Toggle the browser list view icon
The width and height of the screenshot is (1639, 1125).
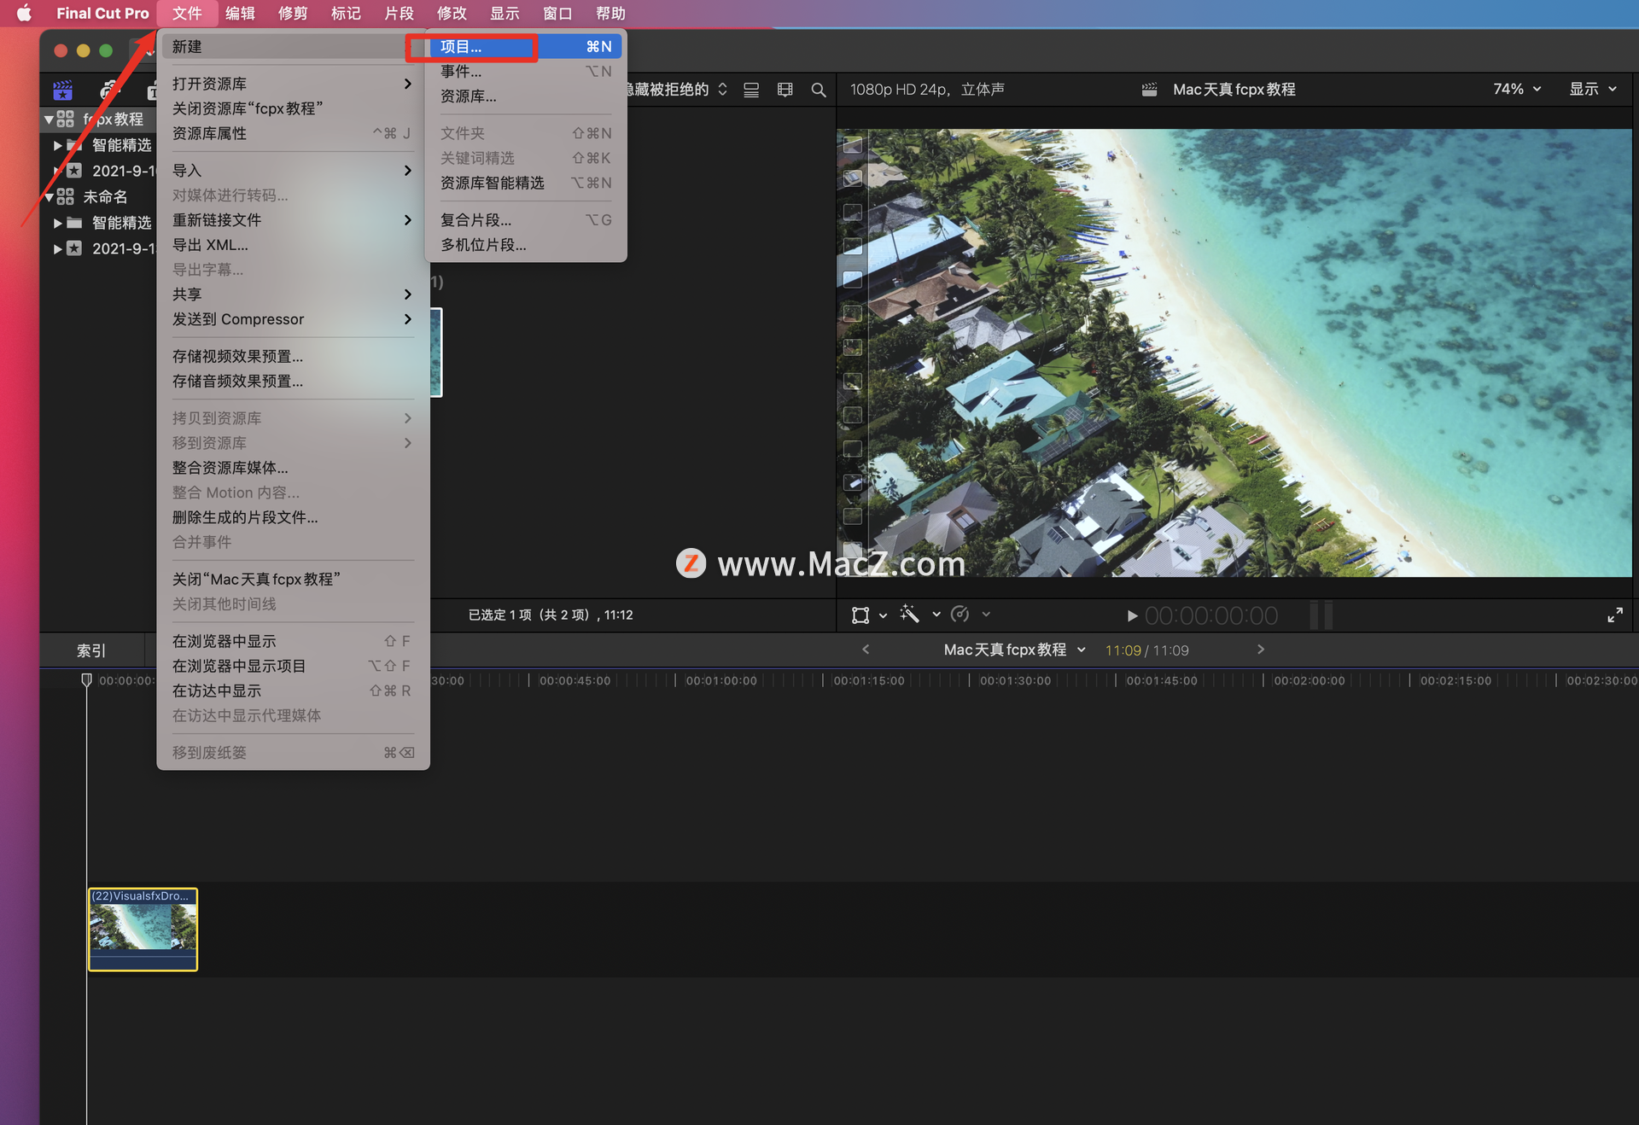pos(751,90)
